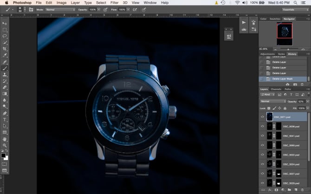Open the Brush Preset picker arrow

point(25,10)
